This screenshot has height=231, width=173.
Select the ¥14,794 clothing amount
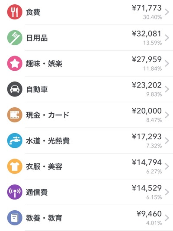tap(147, 162)
